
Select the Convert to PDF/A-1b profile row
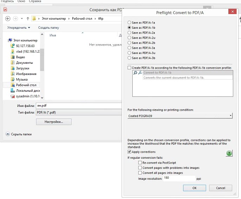pyautogui.click(x=188, y=73)
